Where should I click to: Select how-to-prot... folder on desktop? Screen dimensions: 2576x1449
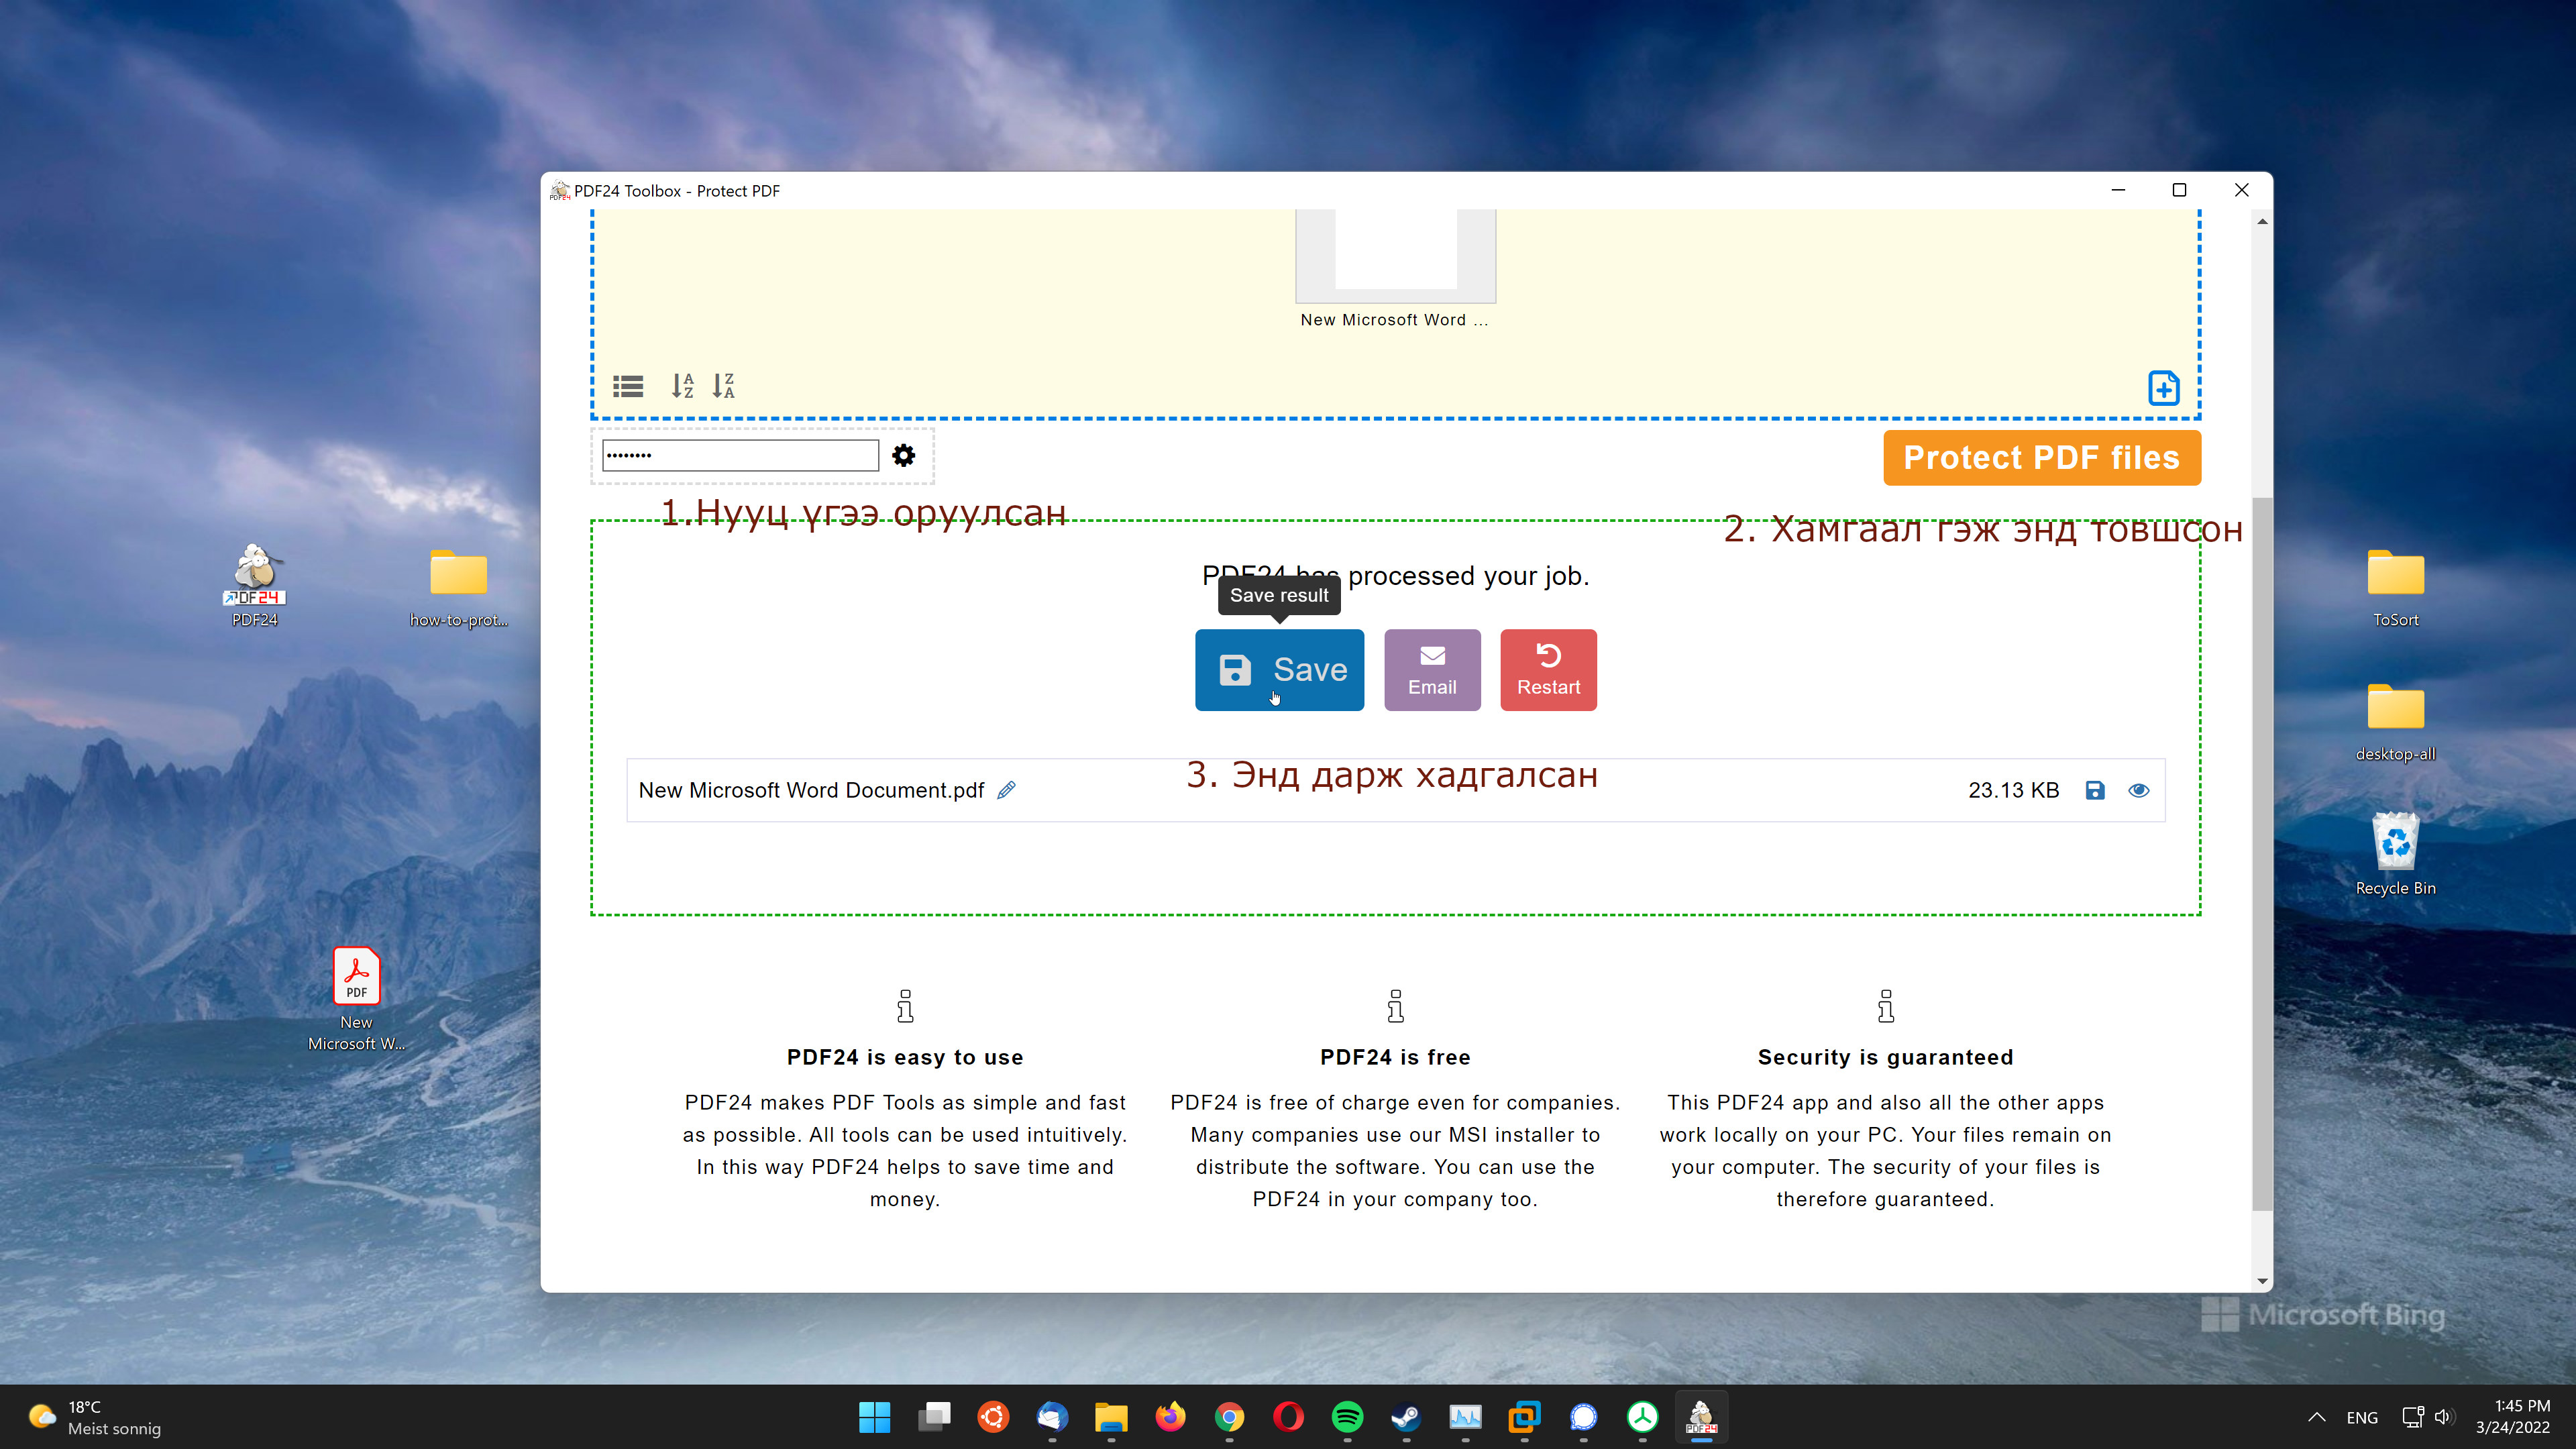pos(459,587)
